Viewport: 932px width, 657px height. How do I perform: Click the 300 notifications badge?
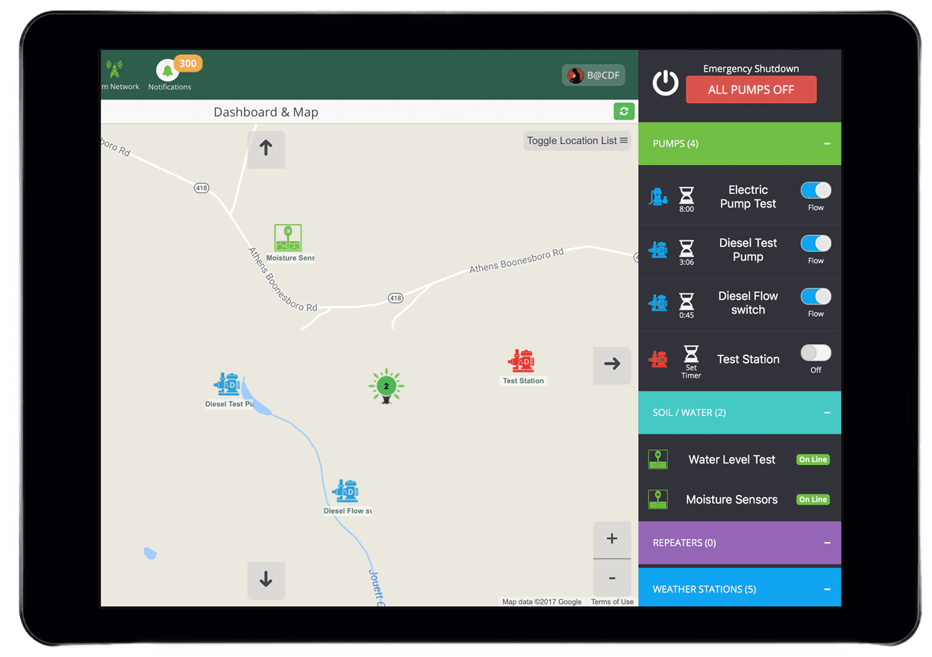[188, 63]
